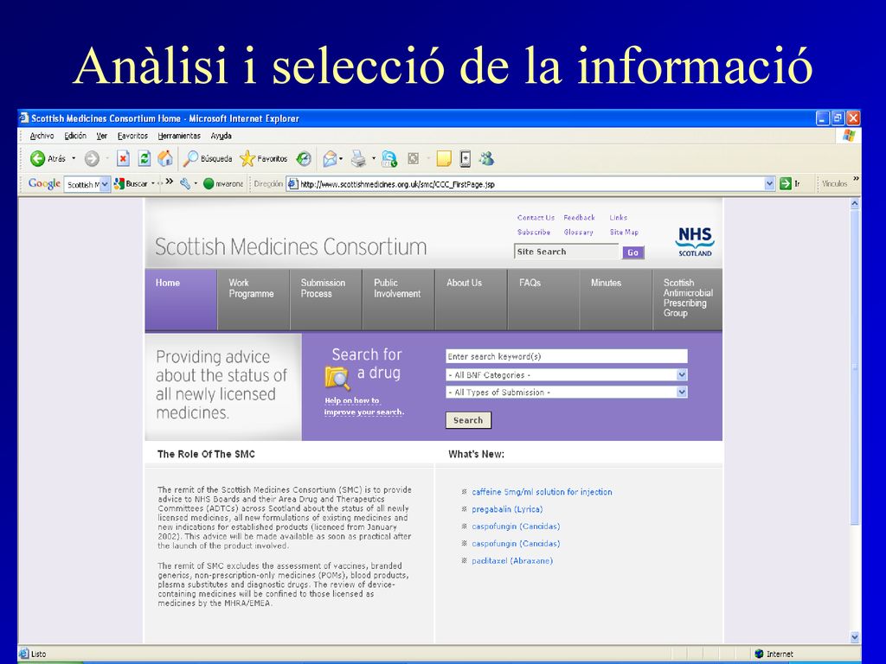The height and width of the screenshot is (664, 886).
Task: Click the mail envelope icon
Action: 330,159
